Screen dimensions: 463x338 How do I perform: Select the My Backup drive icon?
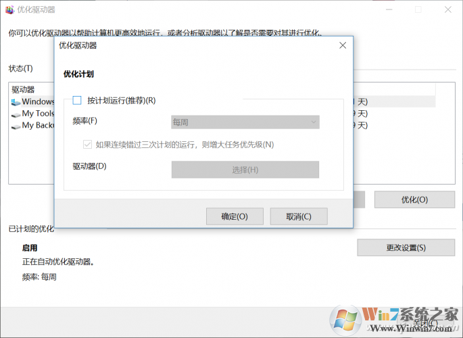pyautogui.click(x=16, y=126)
